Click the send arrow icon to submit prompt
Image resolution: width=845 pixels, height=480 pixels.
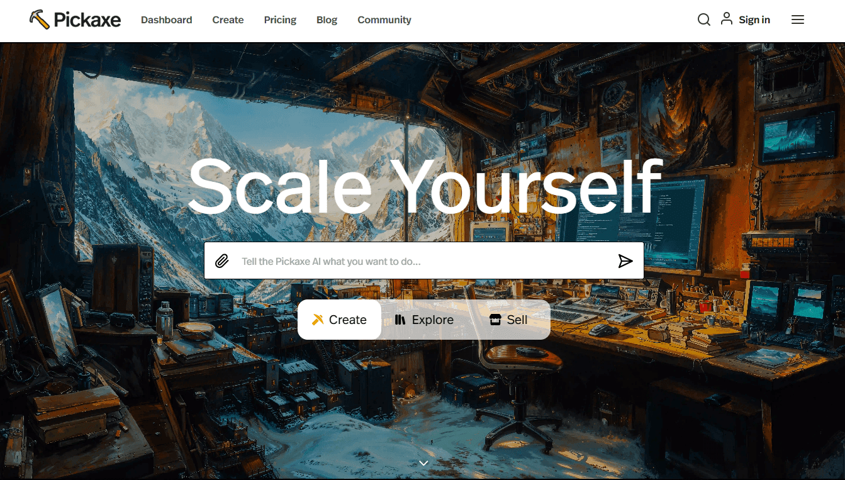click(x=625, y=260)
